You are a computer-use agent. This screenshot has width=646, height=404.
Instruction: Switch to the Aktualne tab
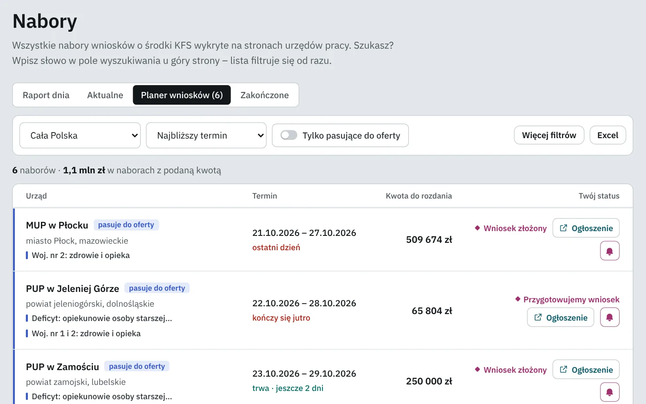[105, 95]
